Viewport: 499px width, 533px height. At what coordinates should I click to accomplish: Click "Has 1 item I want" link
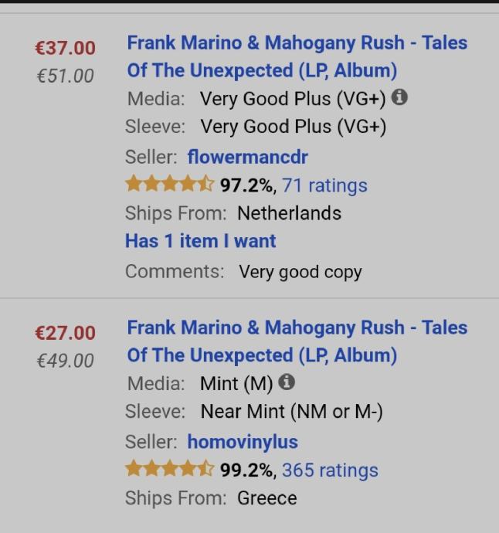pyautogui.click(x=200, y=241)
